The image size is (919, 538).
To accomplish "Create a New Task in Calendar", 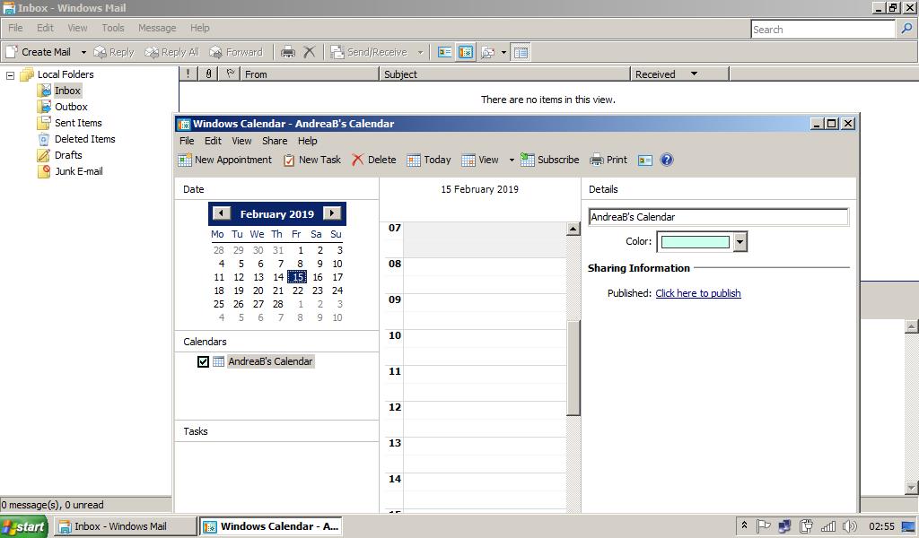I will pos(311,160).
